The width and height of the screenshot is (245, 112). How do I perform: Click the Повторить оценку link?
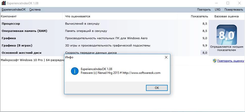tap(231, 61)
